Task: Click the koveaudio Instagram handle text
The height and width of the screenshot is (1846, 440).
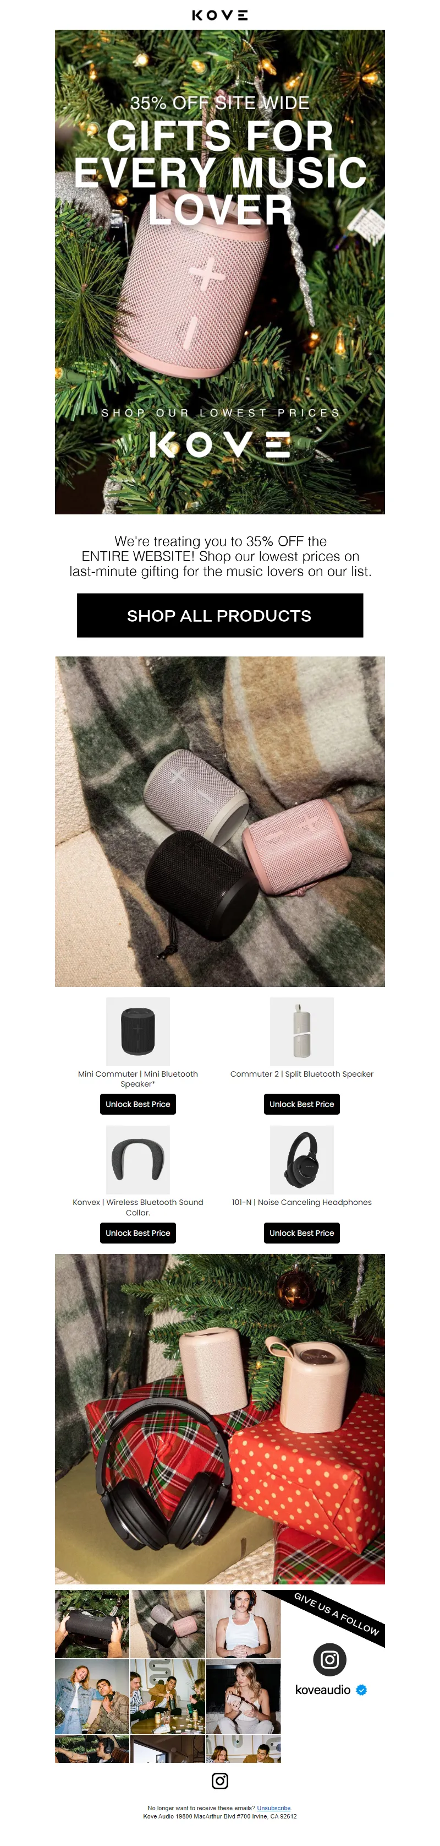Action: pyautogui.click(x=323, y=1690)
